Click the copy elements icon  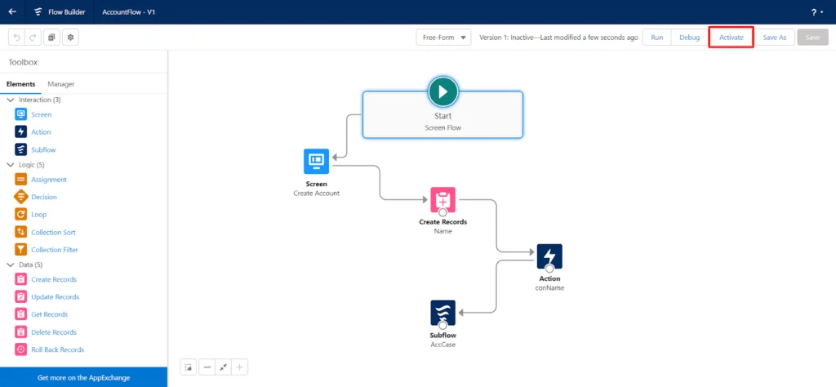(x=51, y=38)
